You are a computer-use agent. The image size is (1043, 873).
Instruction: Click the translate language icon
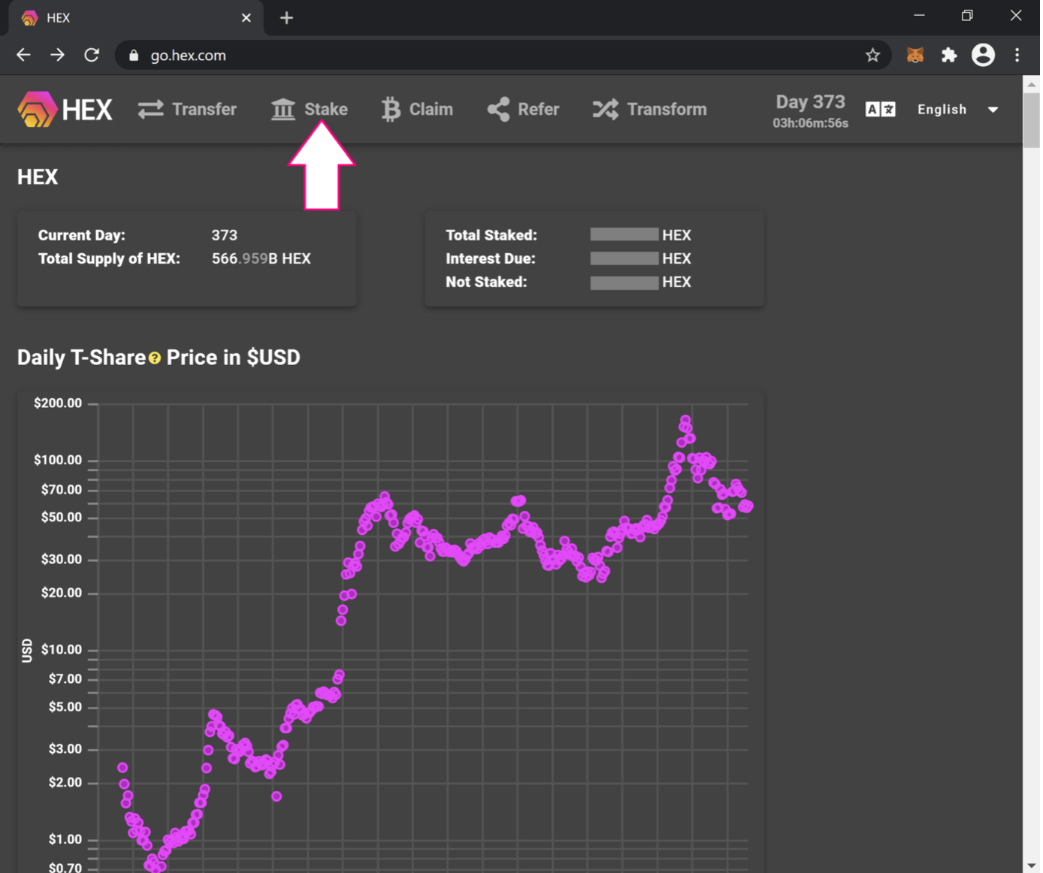click(x=880, y=110)
